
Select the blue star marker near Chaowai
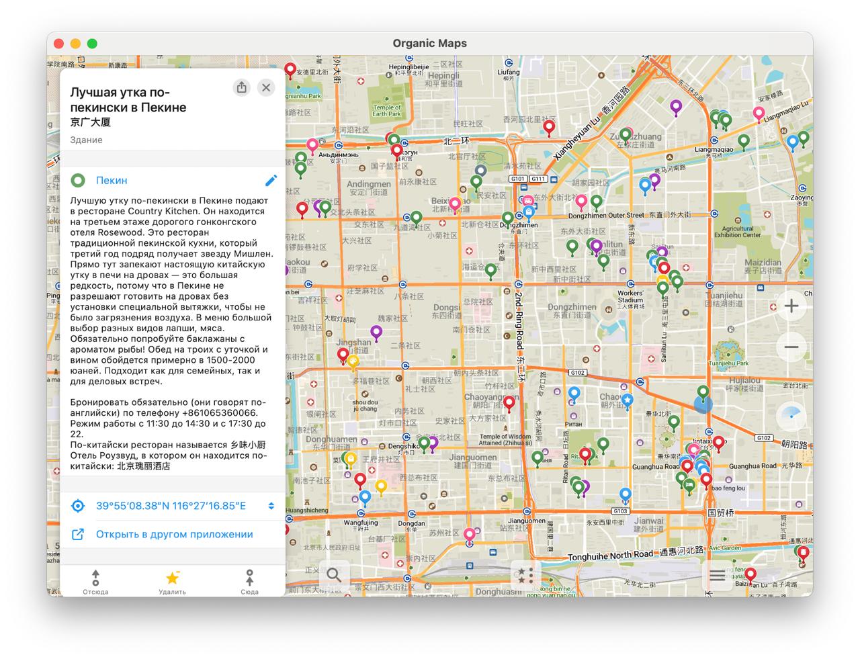coord(627,400)
